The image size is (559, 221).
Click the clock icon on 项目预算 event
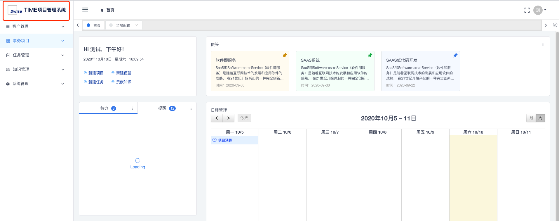pyautogui.click(x=215, y=140)
